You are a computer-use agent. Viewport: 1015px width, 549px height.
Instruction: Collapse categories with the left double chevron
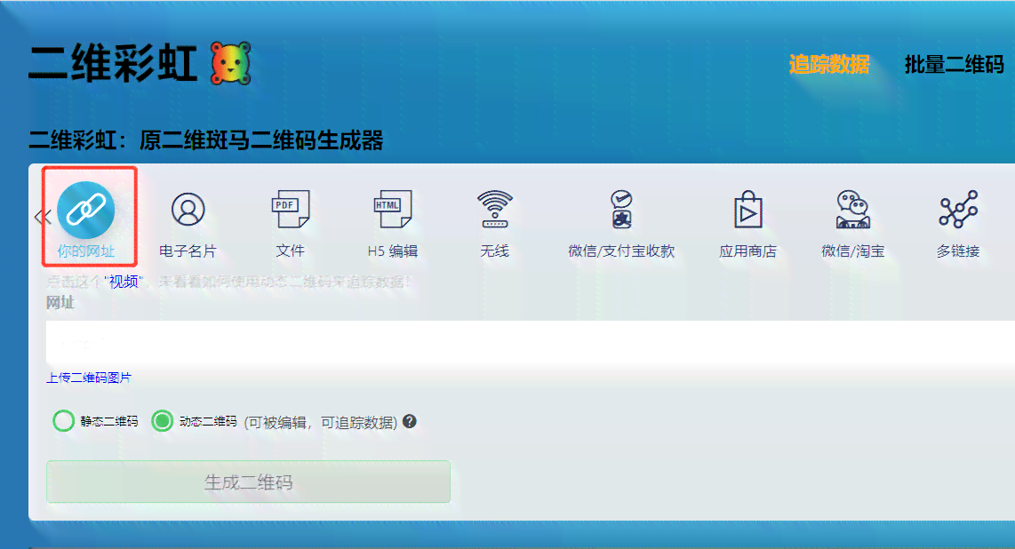coord(43,217)
